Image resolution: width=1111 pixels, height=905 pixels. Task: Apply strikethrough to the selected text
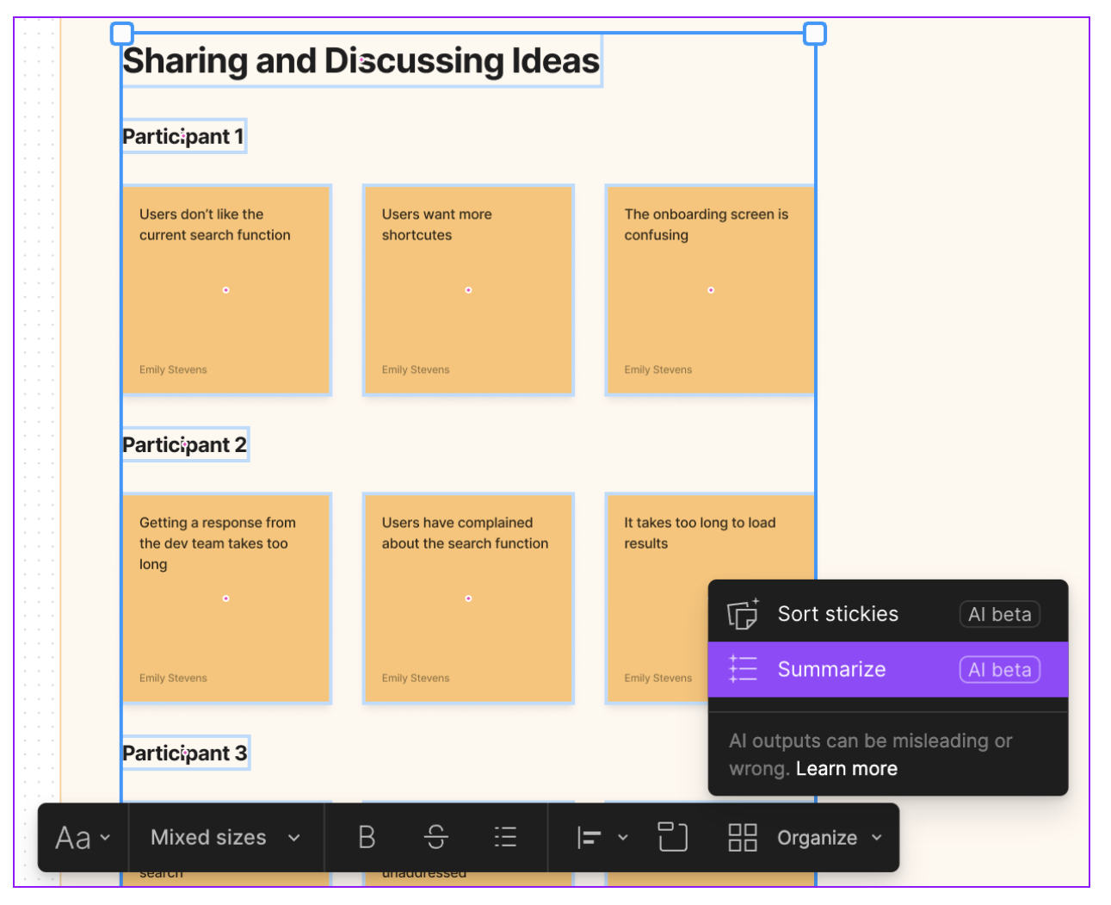pos(435,837)
